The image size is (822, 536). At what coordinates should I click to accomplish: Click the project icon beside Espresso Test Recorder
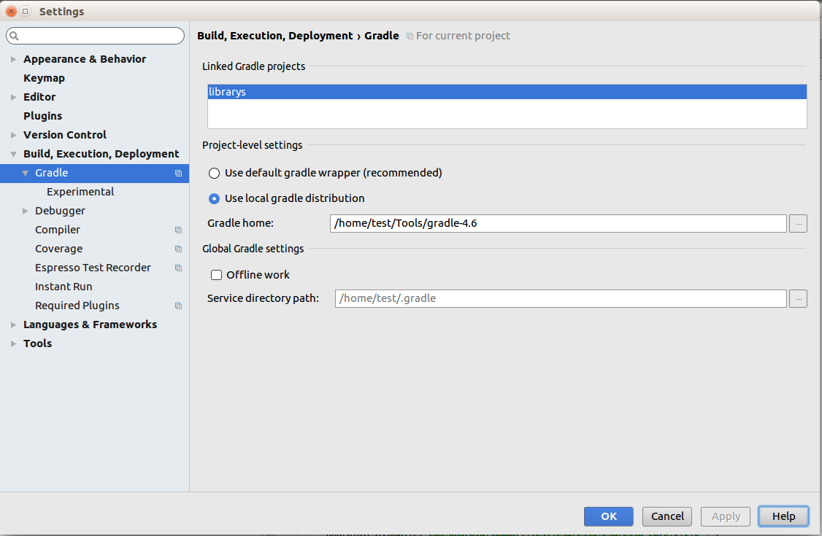[178, 268]
